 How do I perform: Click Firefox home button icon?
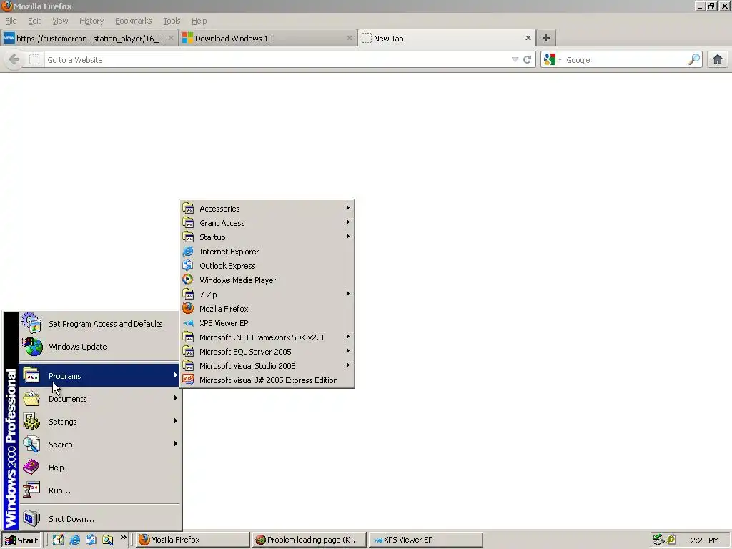click(x=718, y=59)
